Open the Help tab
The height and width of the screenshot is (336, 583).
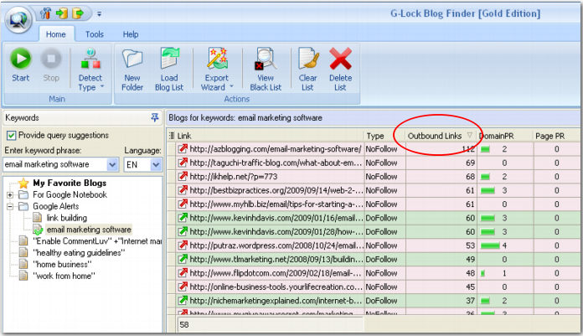(x=131, y=34)
